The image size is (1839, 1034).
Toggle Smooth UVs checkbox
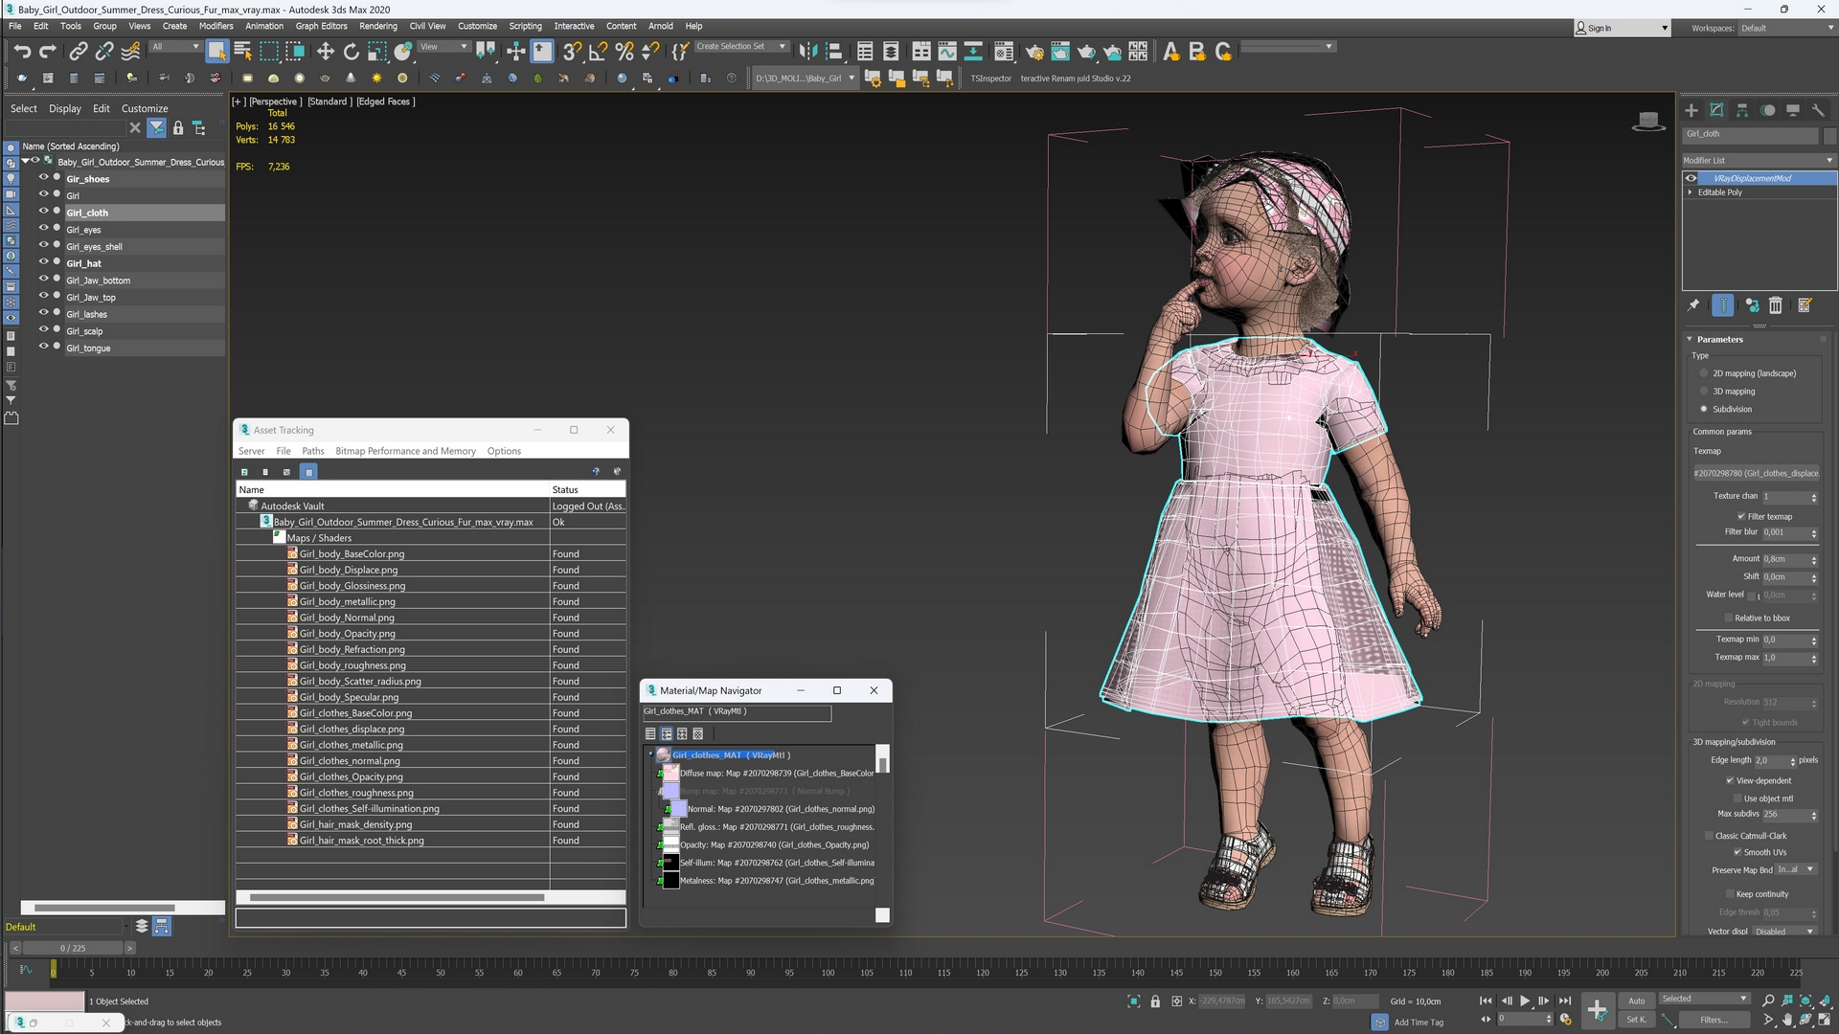[1737, 852]
